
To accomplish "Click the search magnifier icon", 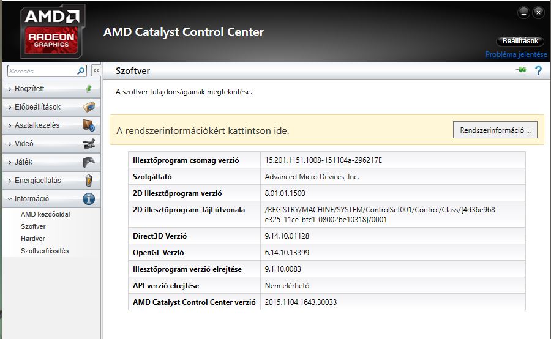I will 81,71.
